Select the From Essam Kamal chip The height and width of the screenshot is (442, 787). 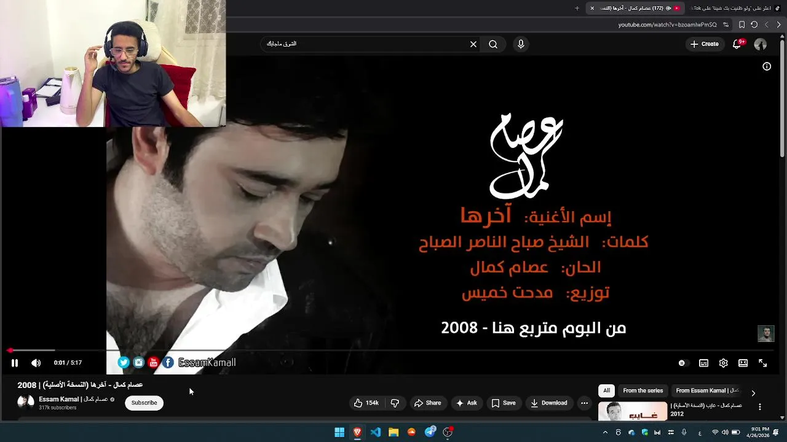(x=707, y=390)
